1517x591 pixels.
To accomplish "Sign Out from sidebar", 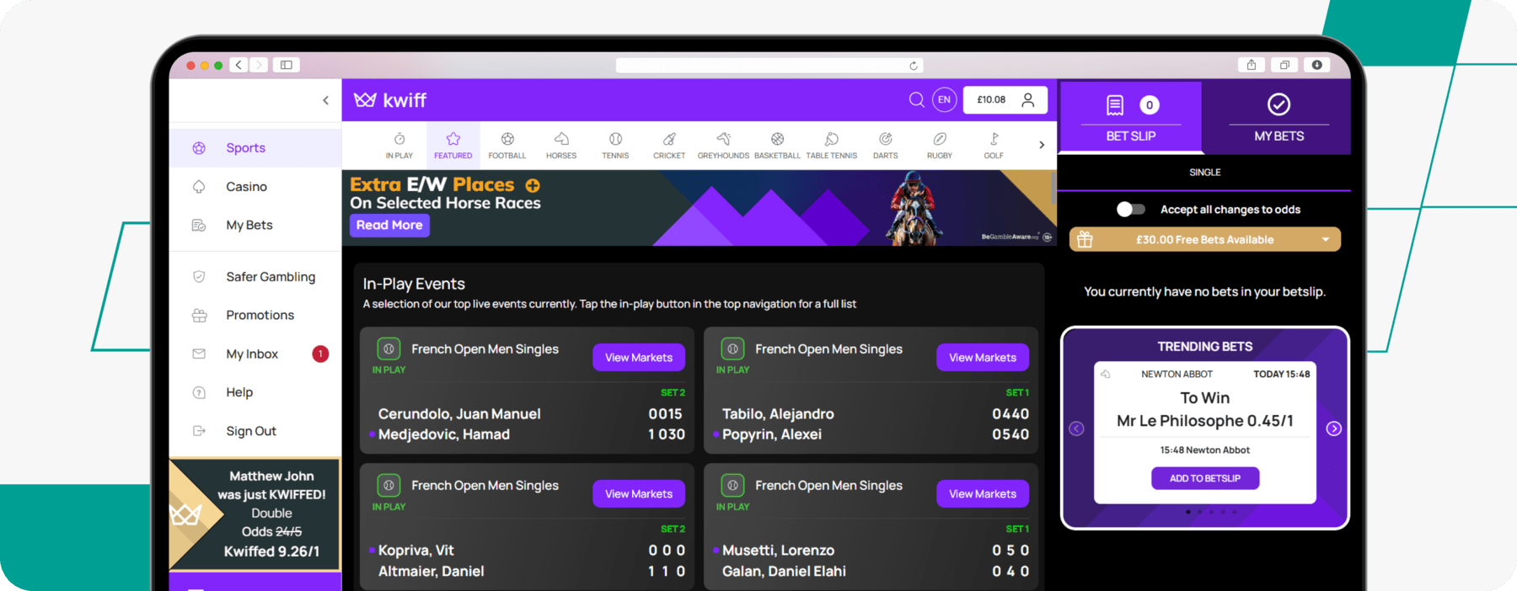I will pos(255,431).
